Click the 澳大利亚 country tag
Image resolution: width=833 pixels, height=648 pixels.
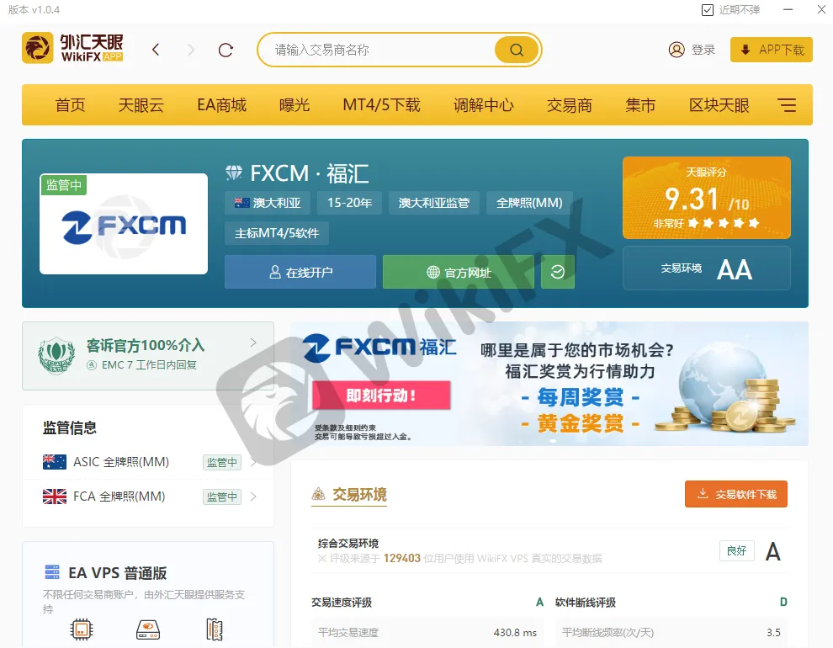point(268,203)
